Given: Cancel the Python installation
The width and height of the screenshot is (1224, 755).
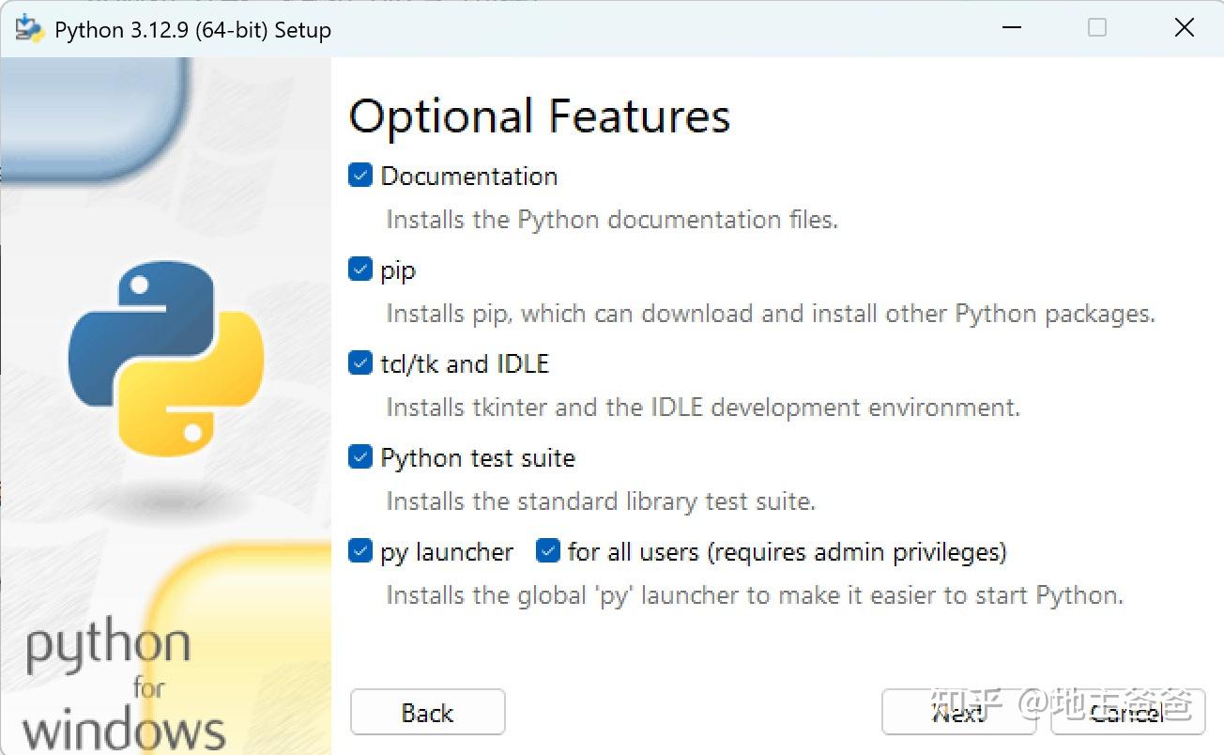Looking at the screenshot, I should coord(1126,713).
